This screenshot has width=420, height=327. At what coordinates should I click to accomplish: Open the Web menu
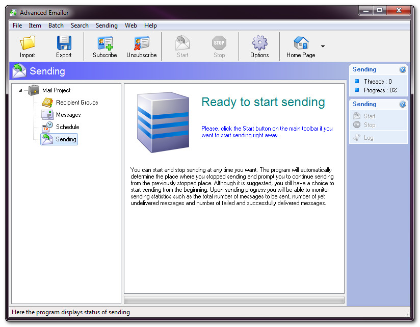point(130,26)
